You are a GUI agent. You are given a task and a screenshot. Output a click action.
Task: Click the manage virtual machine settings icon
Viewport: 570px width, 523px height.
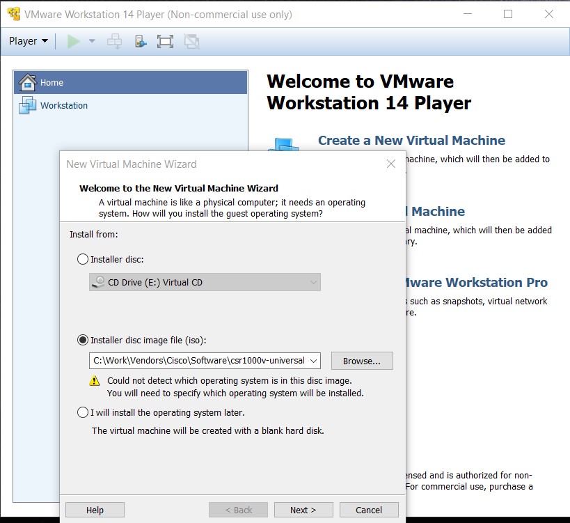point(141,41)
